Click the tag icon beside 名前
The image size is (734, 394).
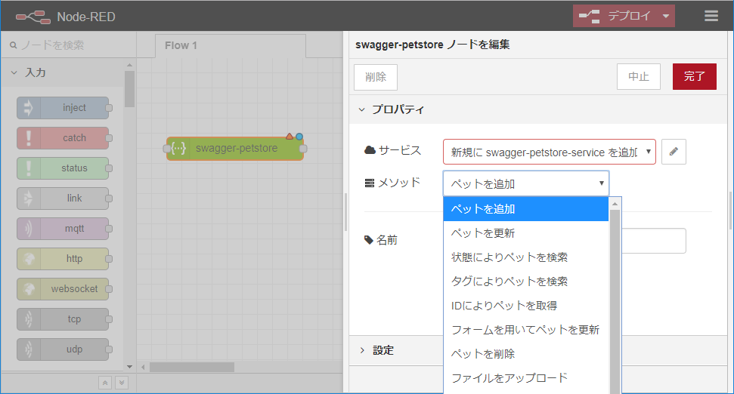pos(369,240)
